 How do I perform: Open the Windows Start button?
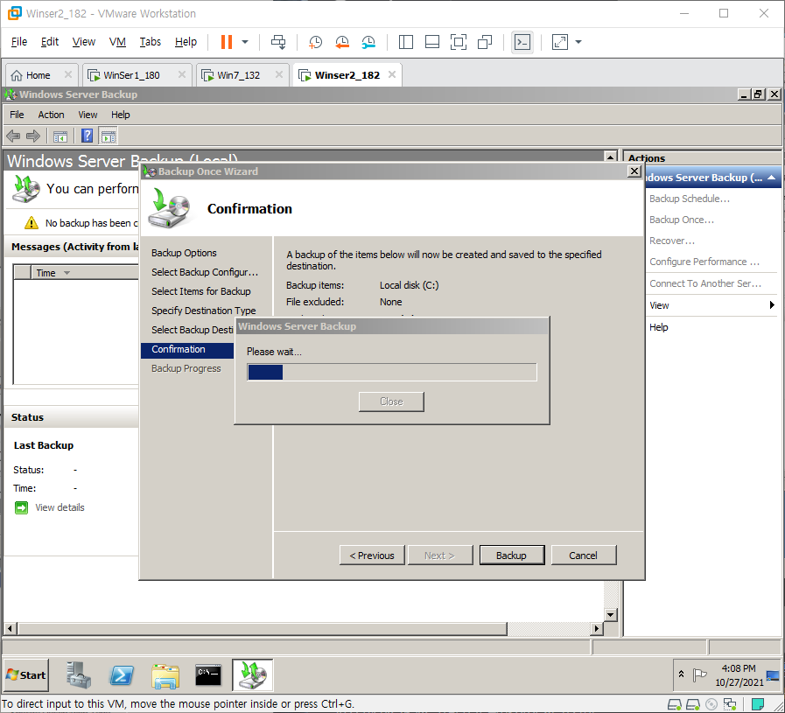(26, 675)
